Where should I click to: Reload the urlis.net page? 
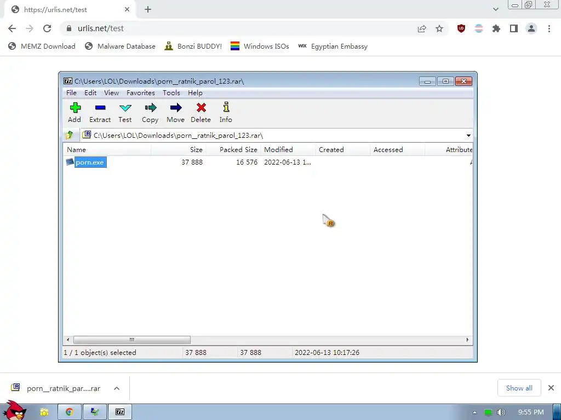point(47,28)
